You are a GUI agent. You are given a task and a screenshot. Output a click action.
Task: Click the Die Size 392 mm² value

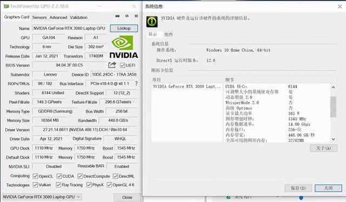pyautogui.click(x=96, y=47)
